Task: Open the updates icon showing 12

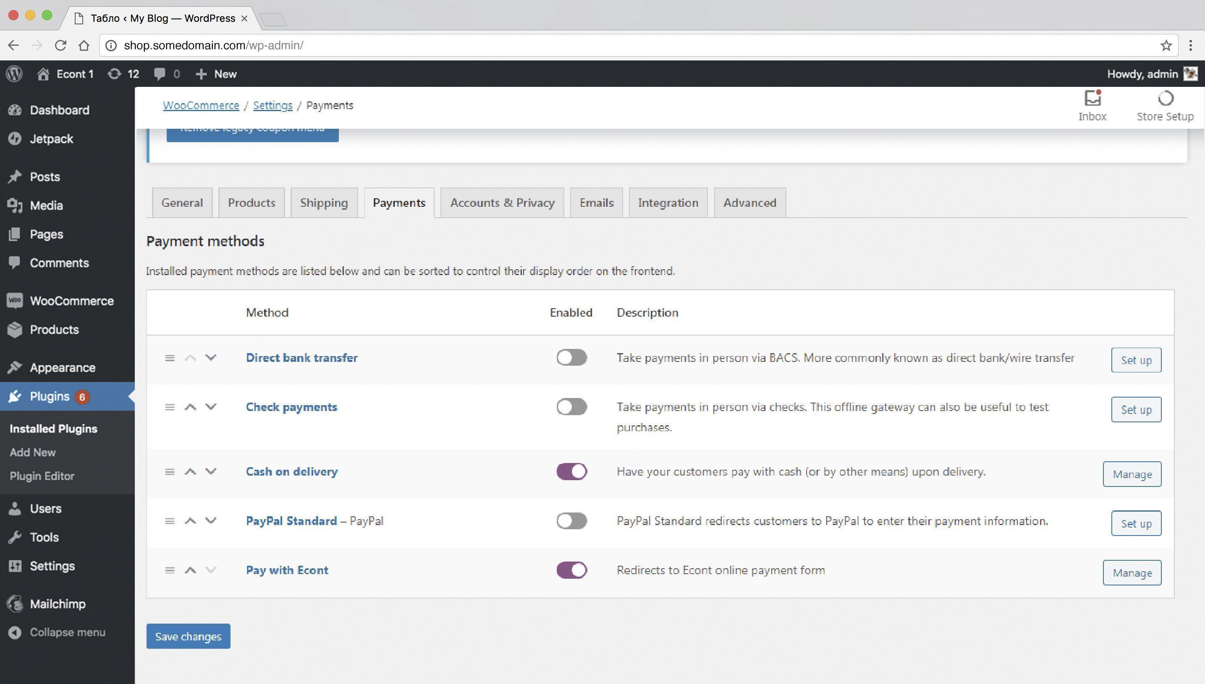Action: click(123, 74)
